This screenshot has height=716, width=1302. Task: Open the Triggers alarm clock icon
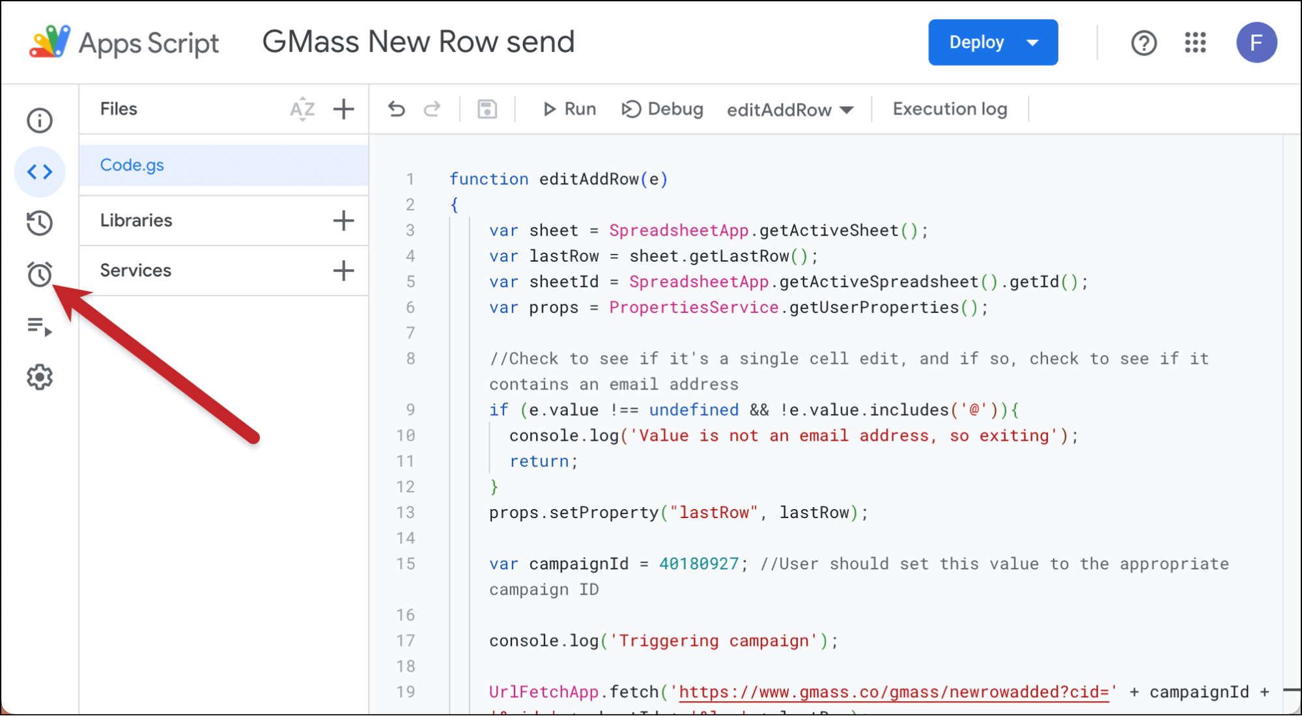(40, 274)
